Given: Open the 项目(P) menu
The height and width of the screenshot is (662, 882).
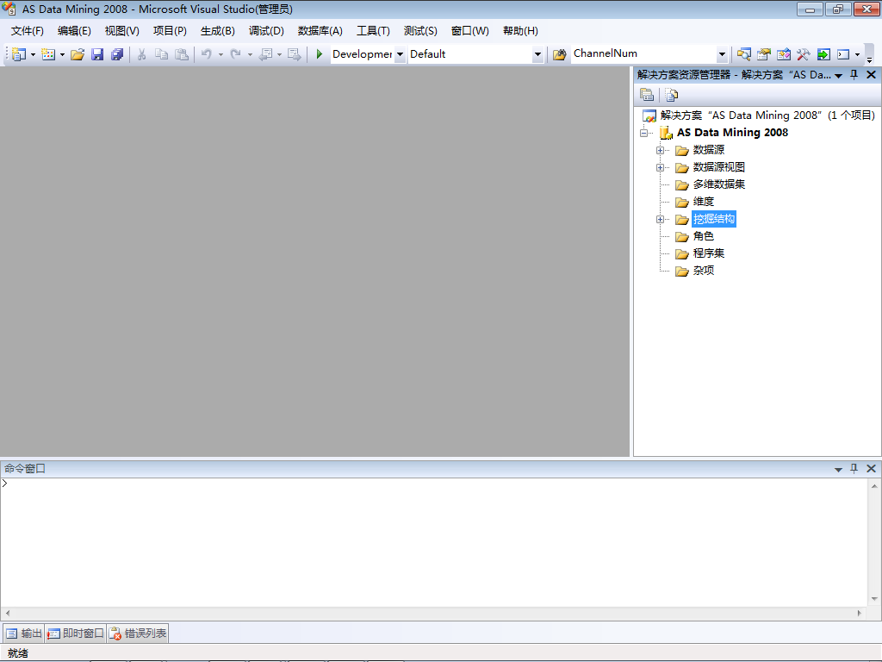Looking at the screenshot, I should pyautogui.click(x=170, y=31).
